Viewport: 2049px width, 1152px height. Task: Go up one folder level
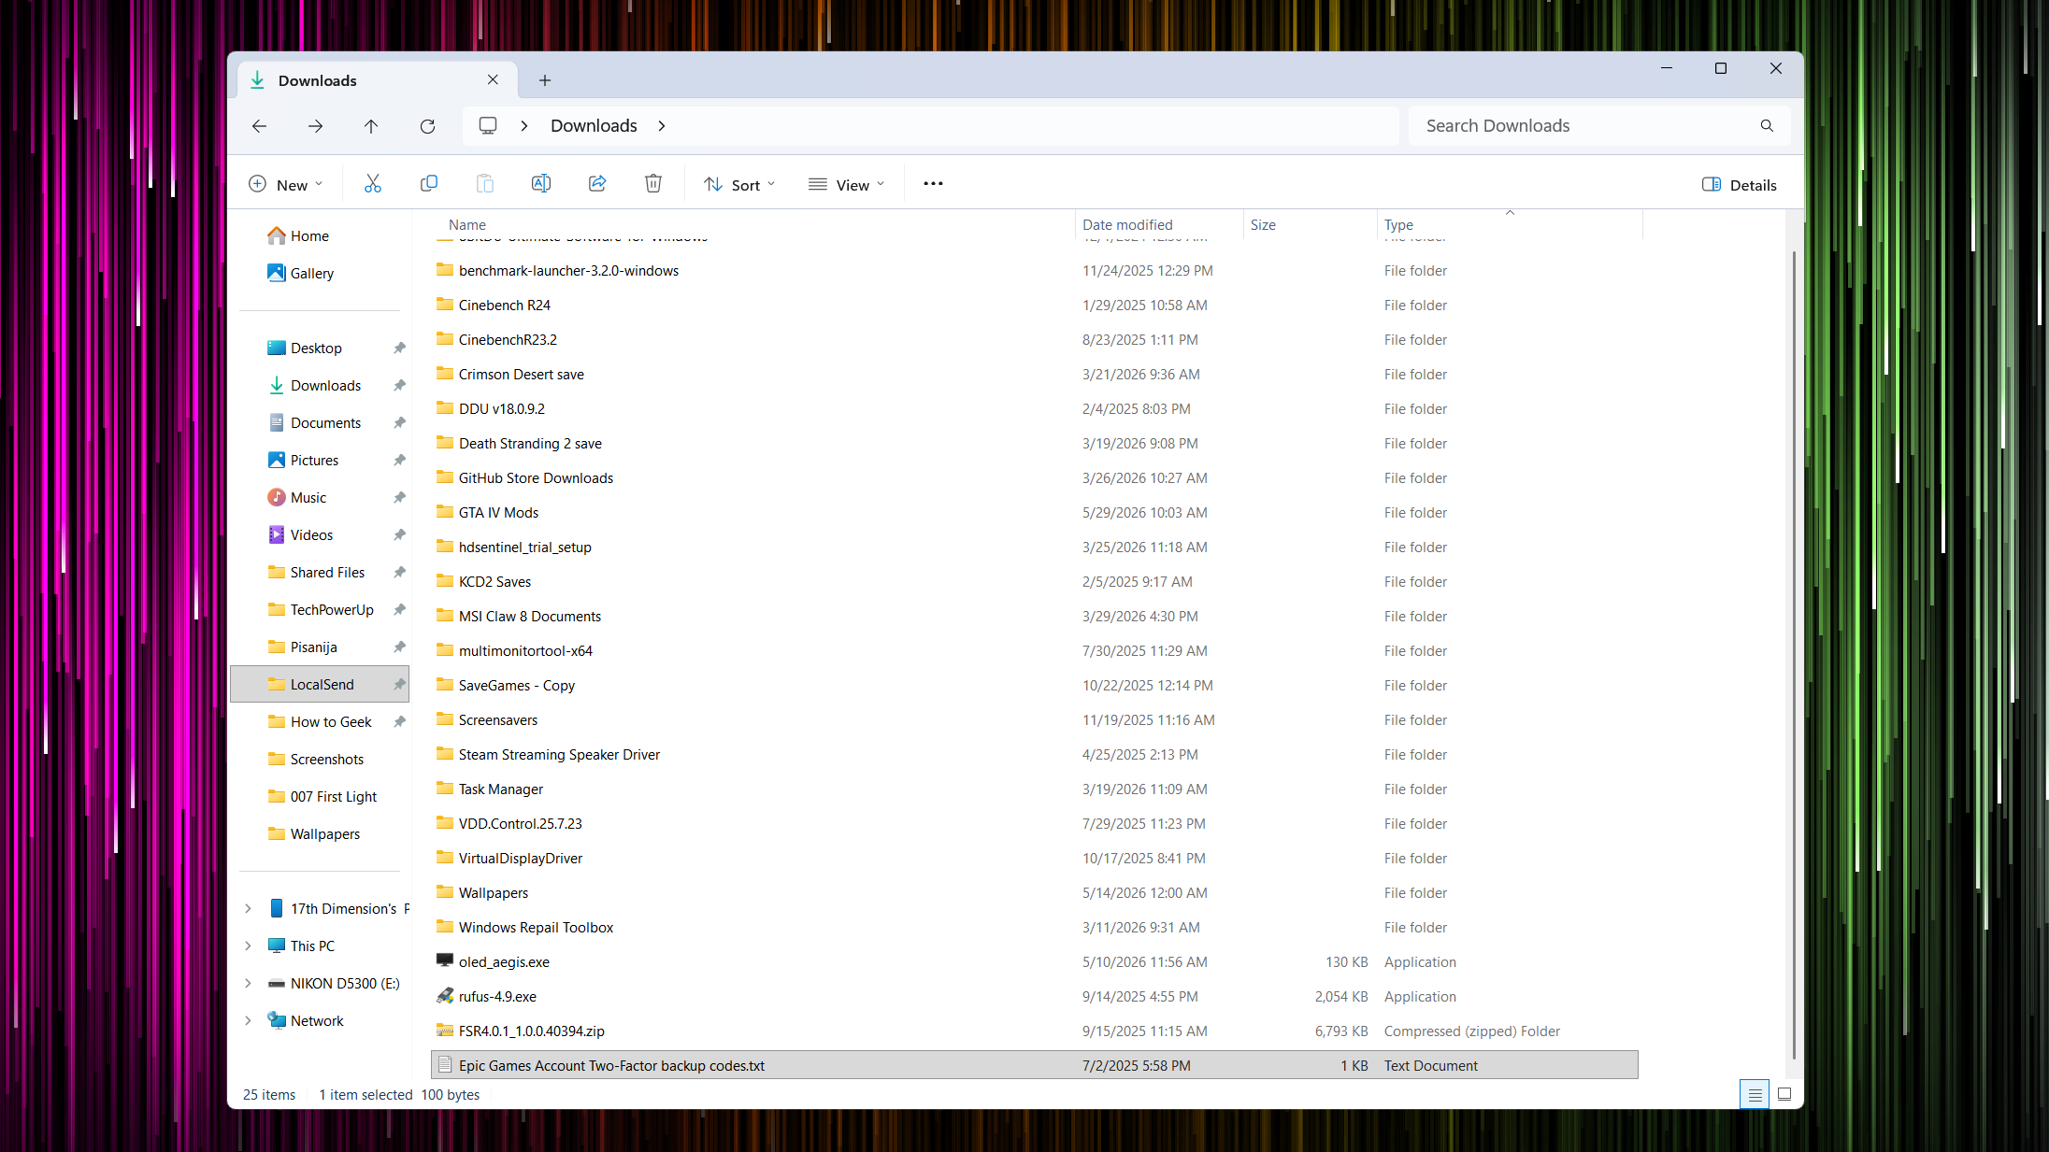tap(371, 126)
